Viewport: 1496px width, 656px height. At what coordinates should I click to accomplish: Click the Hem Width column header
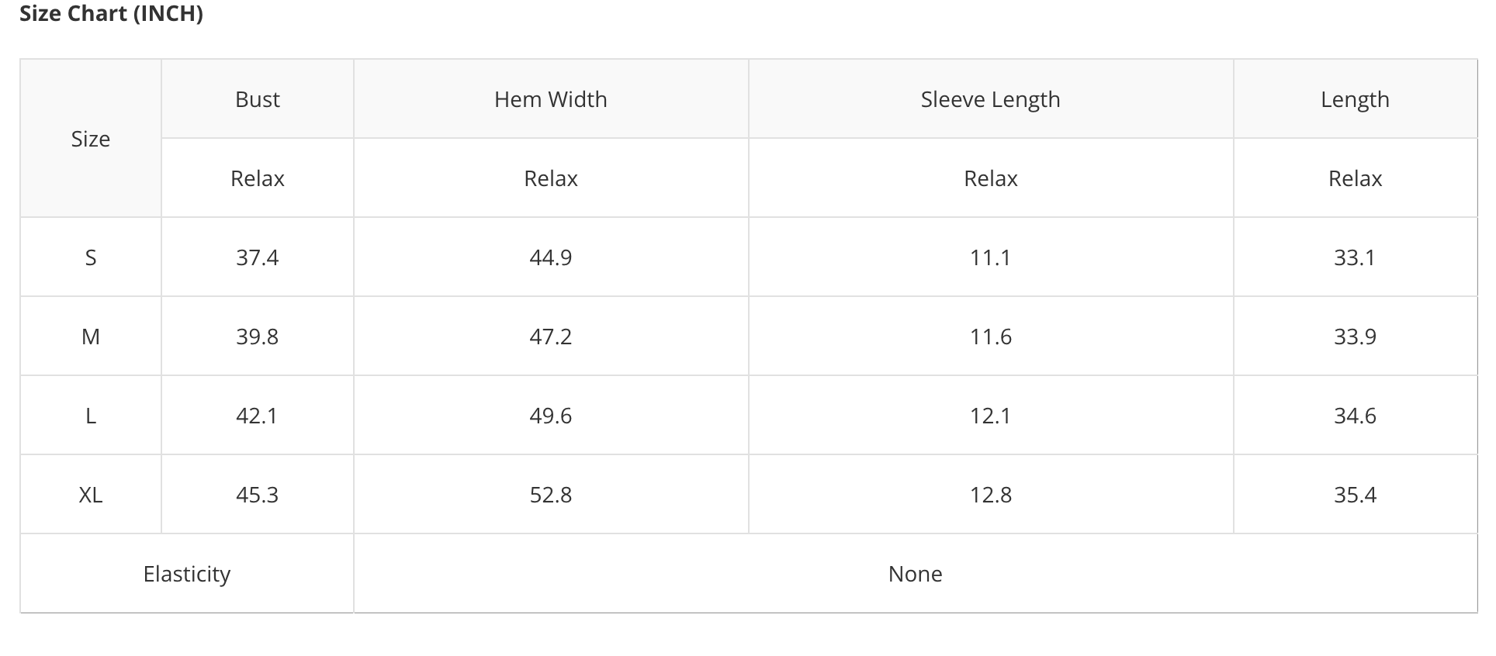551,99
